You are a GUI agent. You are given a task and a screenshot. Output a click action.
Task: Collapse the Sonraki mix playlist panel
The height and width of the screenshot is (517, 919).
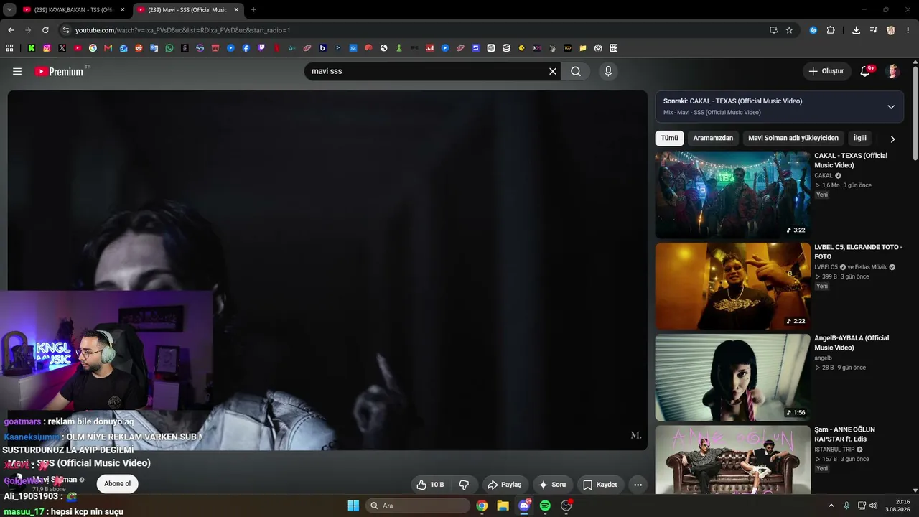891,107
